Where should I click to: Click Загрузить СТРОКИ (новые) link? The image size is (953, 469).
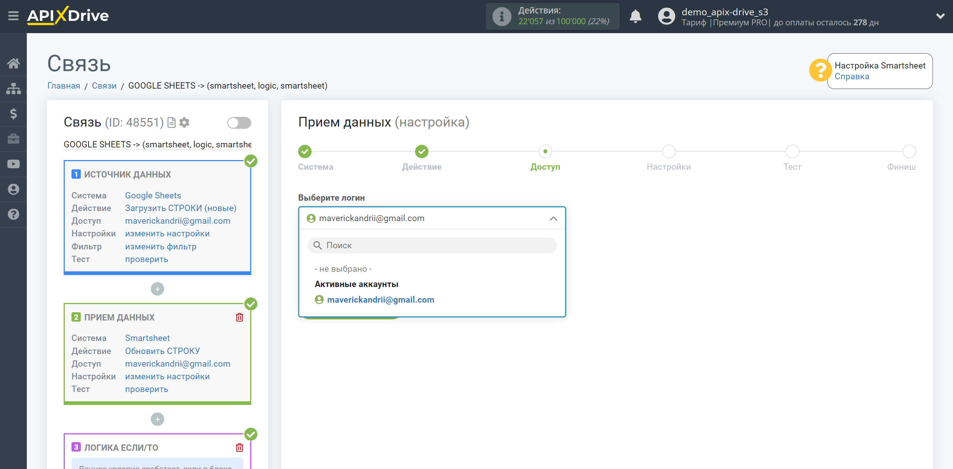click(181, 208)
